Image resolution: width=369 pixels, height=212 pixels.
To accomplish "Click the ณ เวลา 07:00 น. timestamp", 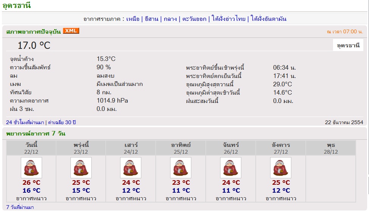I will [x=345, y=31].
